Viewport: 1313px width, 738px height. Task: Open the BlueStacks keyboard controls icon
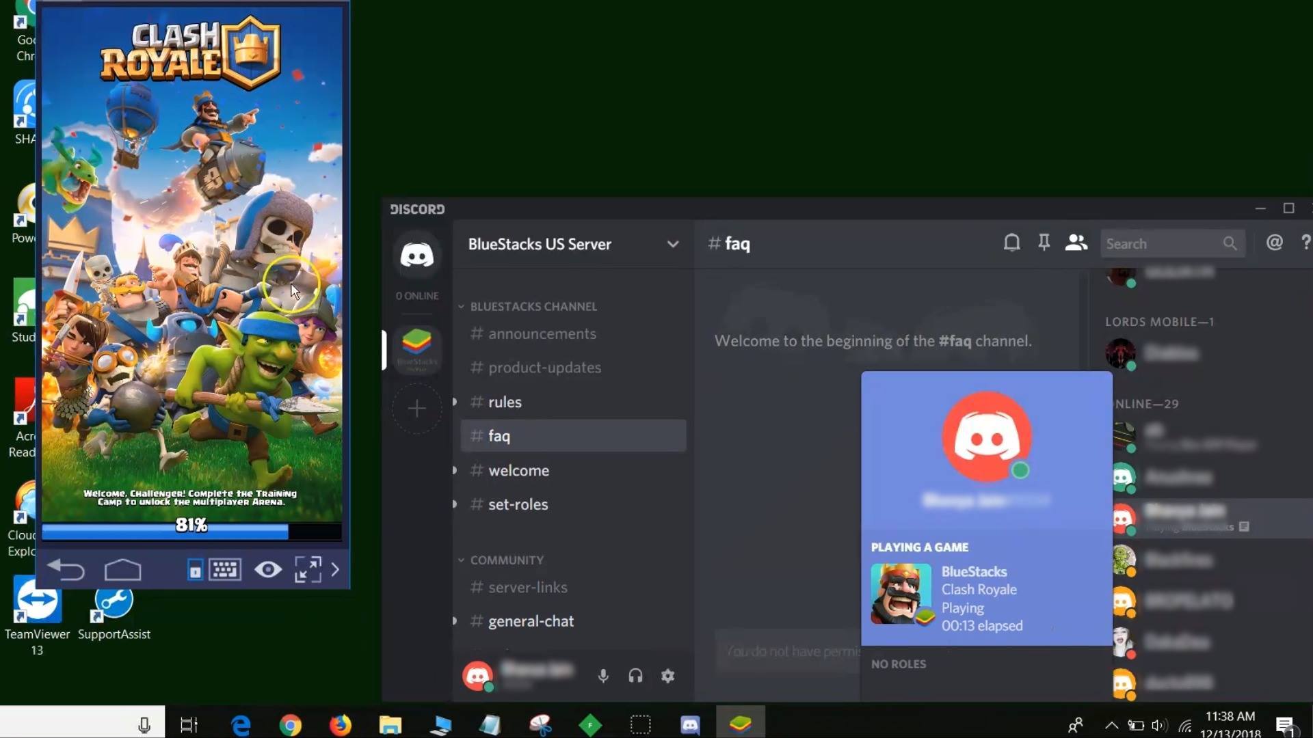(225, 569)
